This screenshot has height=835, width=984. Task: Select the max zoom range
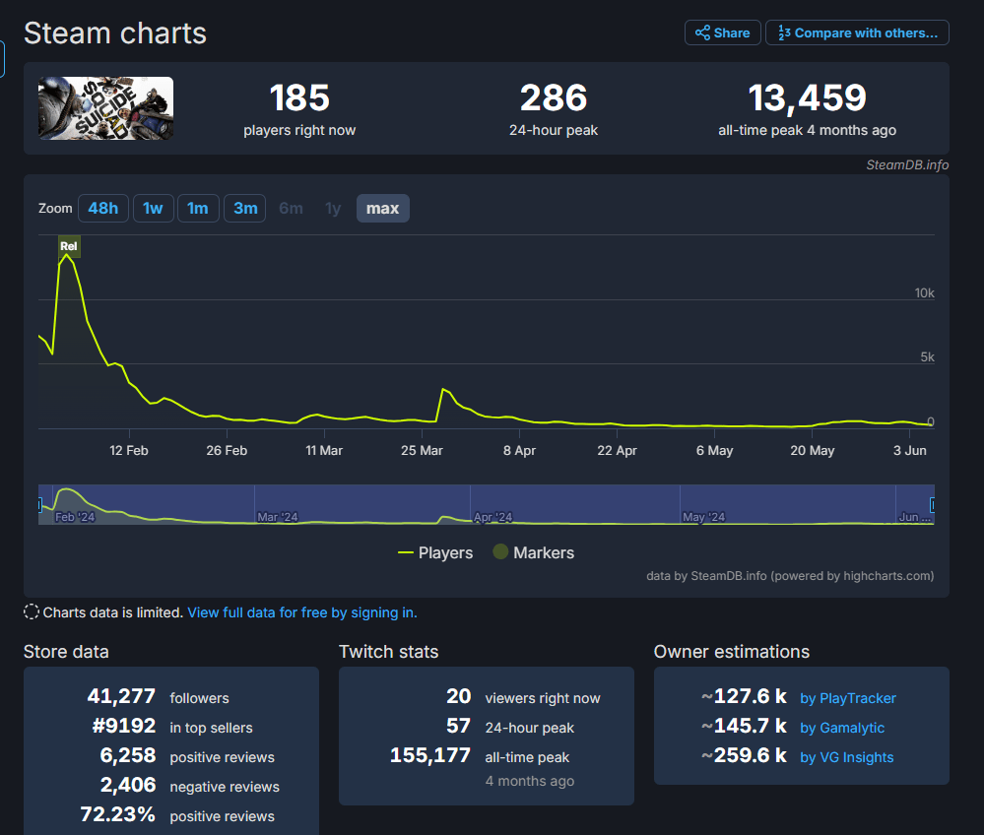point(382,209)
